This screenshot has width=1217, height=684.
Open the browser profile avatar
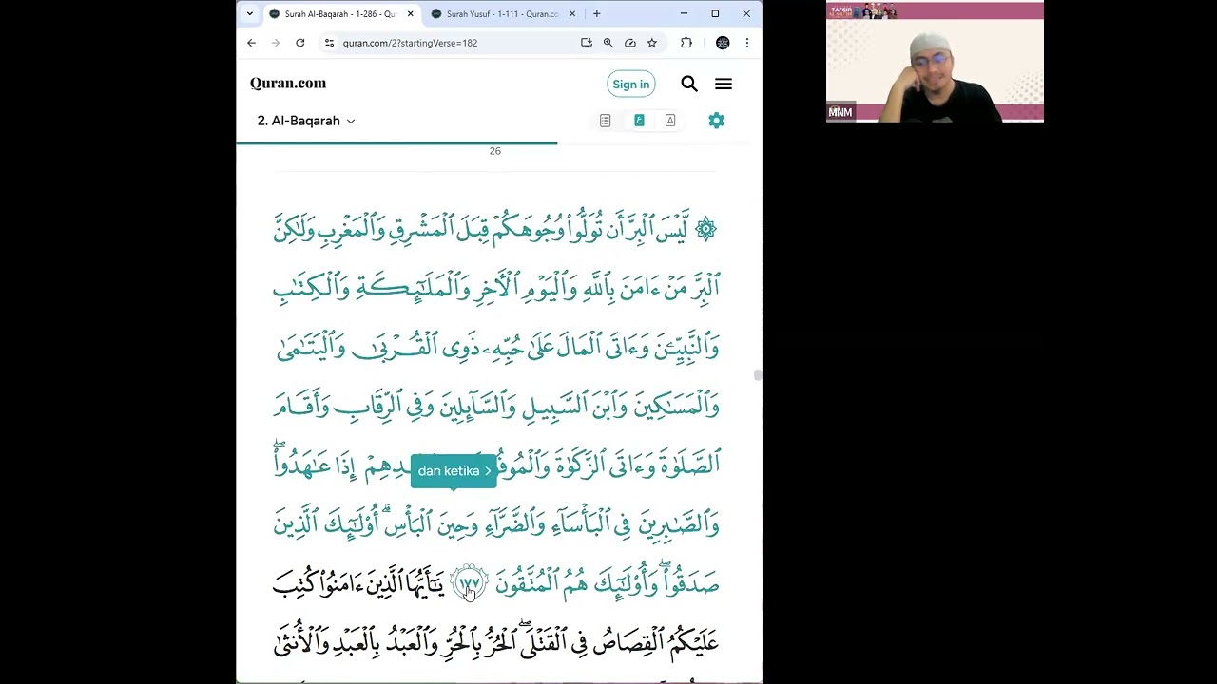(x=723, y=43)
